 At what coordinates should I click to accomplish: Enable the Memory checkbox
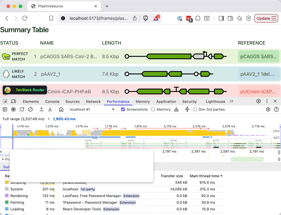pyautogui.click(x=153, y=110)
